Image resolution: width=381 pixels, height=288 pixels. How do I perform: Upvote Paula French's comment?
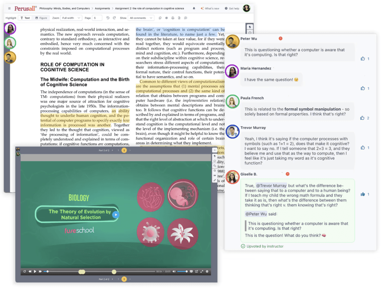click(x=362, y=118)
